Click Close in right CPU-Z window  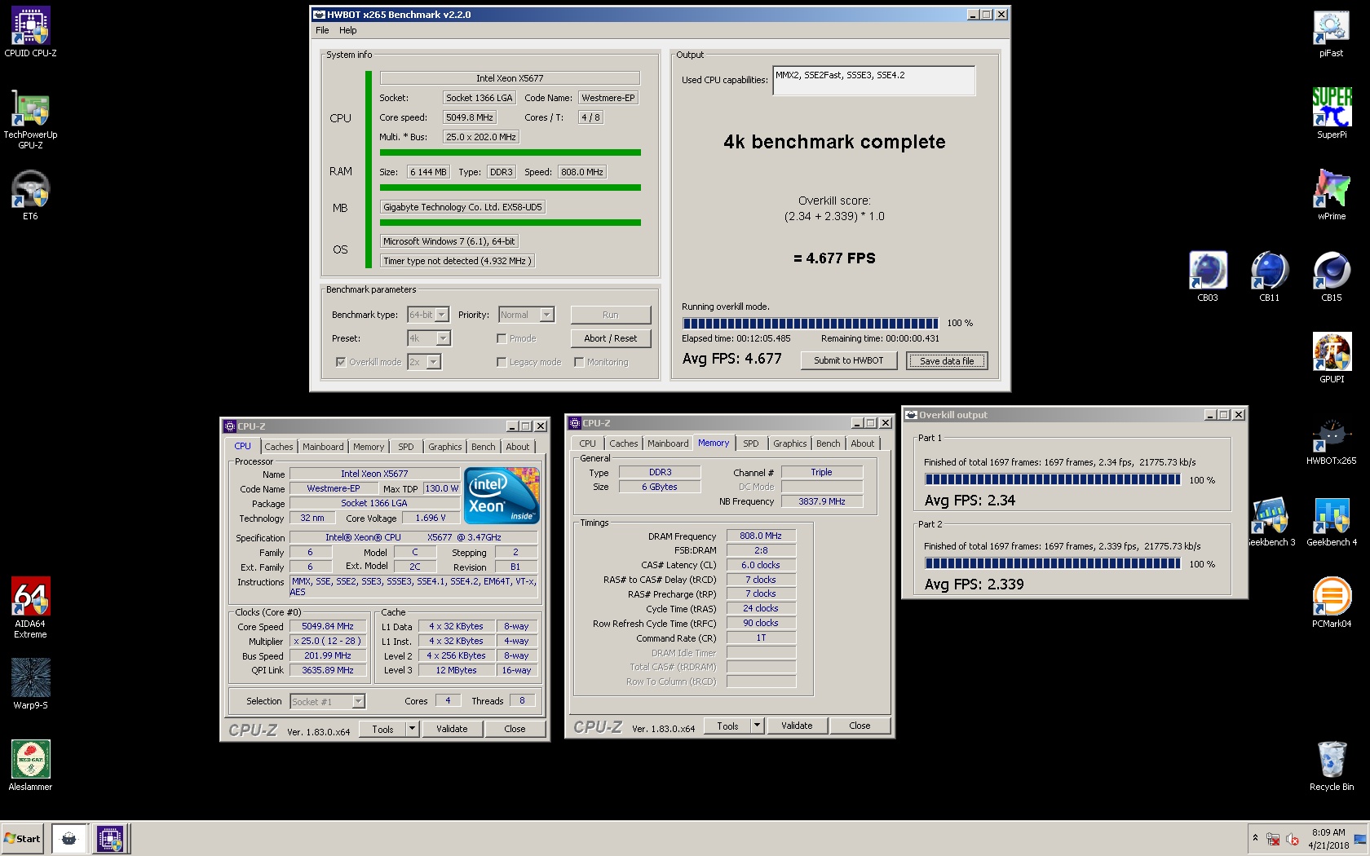pyautogui.click(x=860, y=726)
